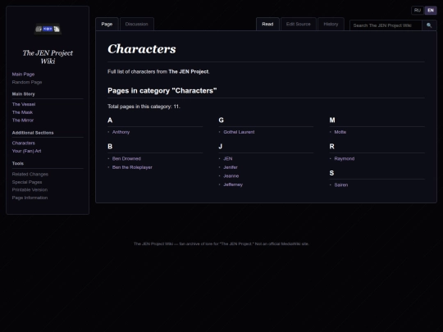Screen dimensions: 443x332
Task: Click The JEN Project Wiki site title
Action: pos(48,57)
